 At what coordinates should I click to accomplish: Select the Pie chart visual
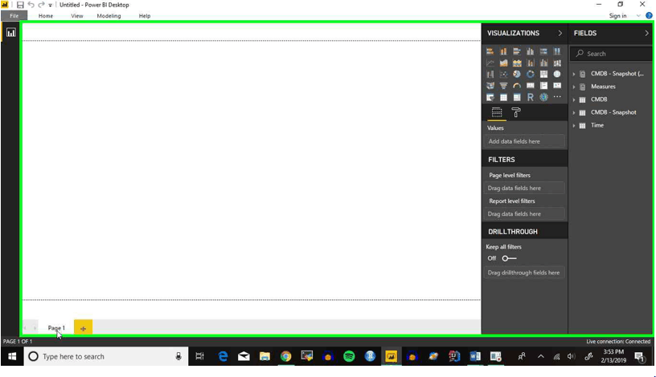point(517,75)
